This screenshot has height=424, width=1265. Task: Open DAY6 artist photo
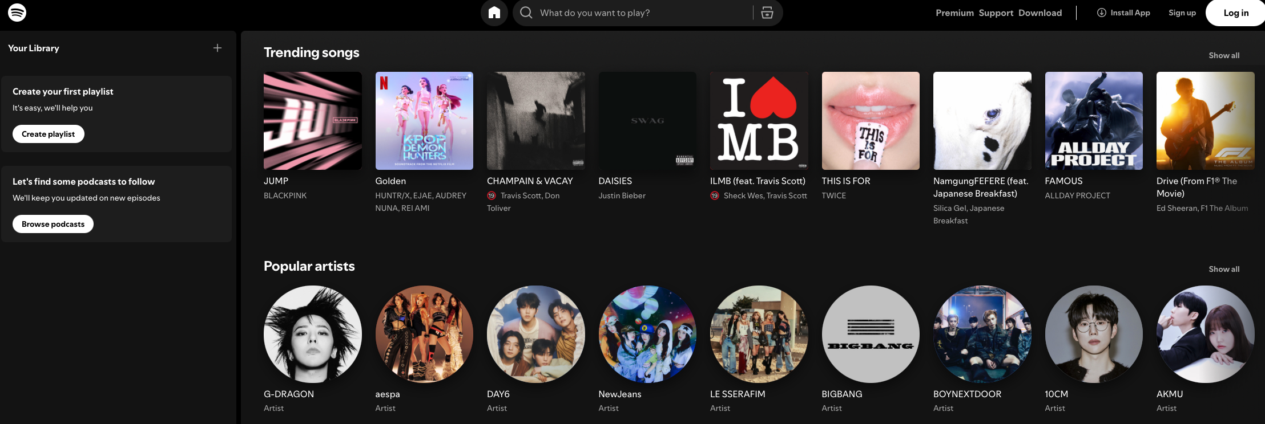pos(536,335)
